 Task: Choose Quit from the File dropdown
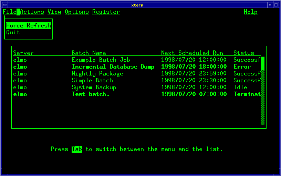tap(13, 33)
